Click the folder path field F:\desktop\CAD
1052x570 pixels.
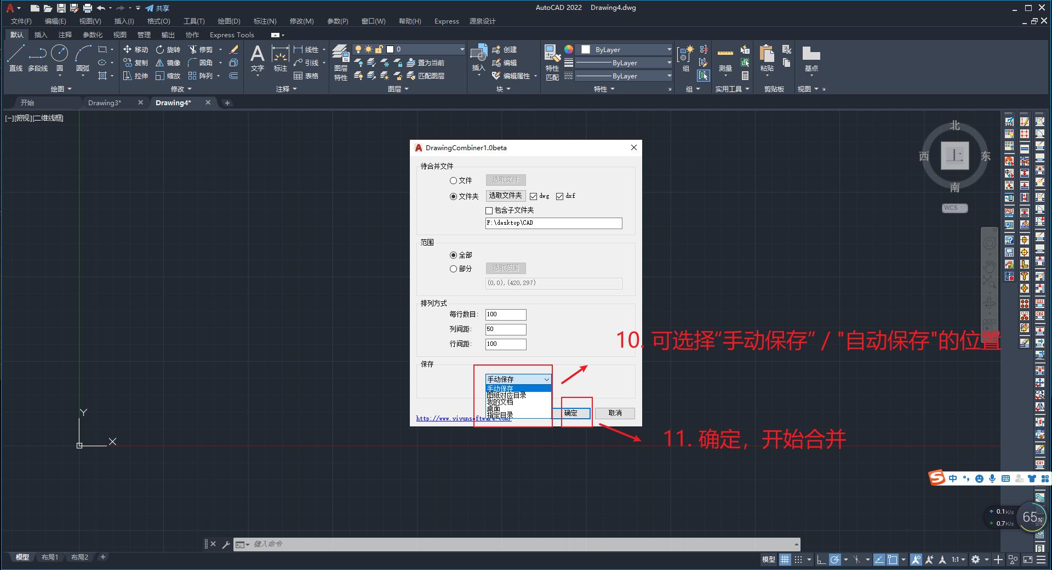(554, 223)
